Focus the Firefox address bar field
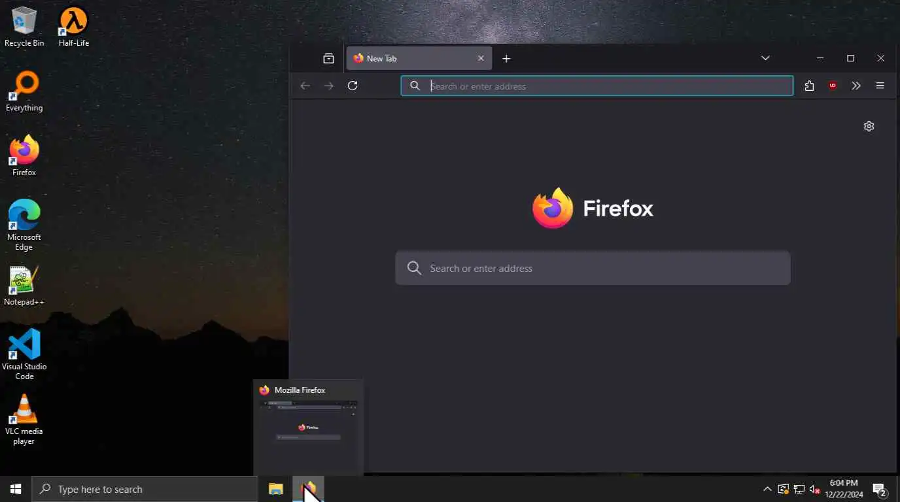 point(597,86)
